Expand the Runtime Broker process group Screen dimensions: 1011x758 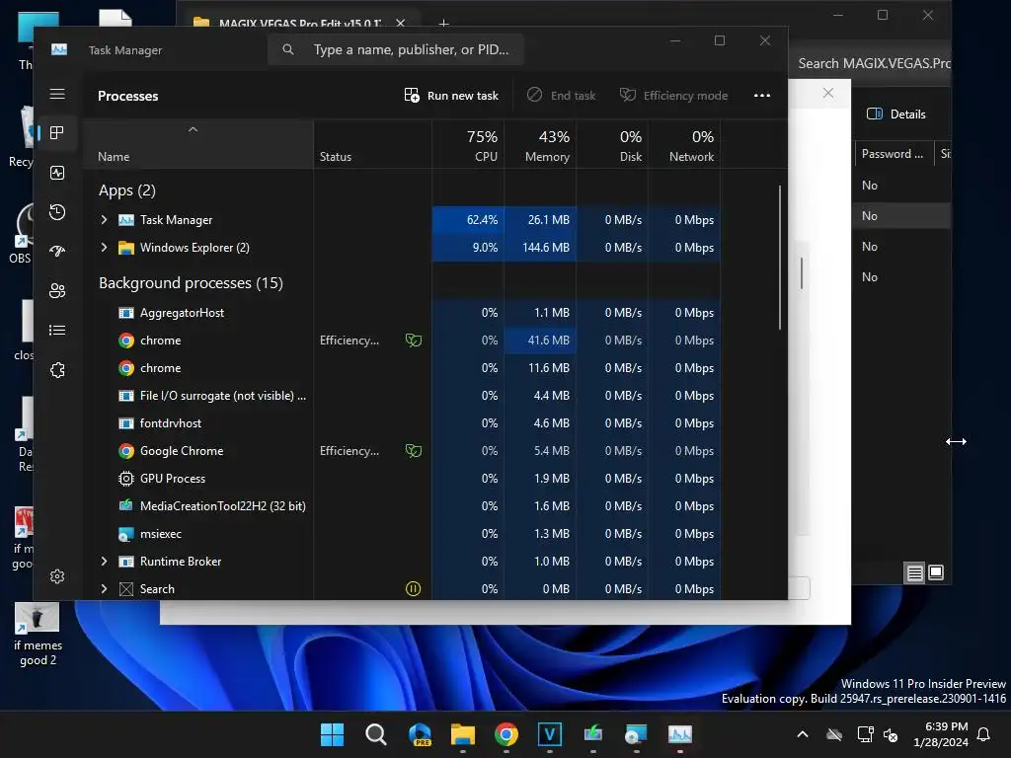104,562
